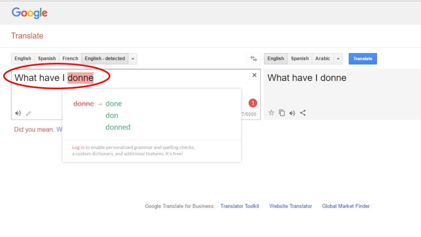Select Spanish as target language

(300, 58)
